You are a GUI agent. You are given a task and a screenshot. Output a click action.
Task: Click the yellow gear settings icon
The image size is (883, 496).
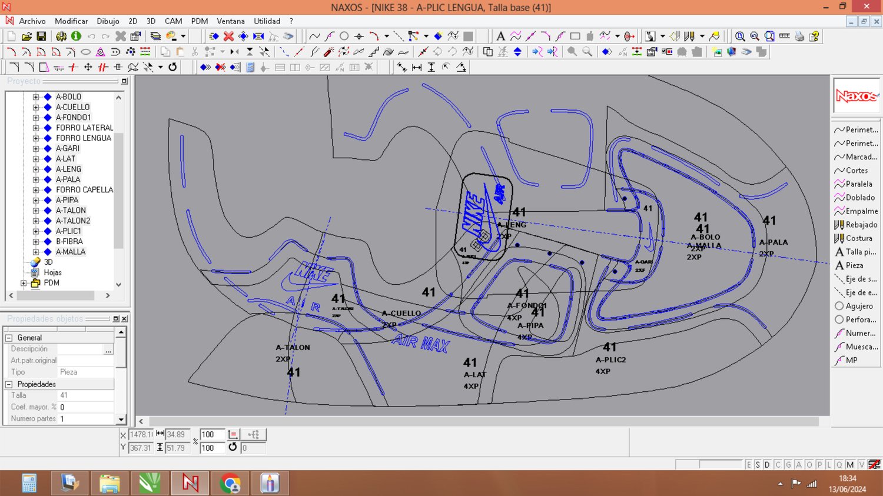(x=61, y=36)
